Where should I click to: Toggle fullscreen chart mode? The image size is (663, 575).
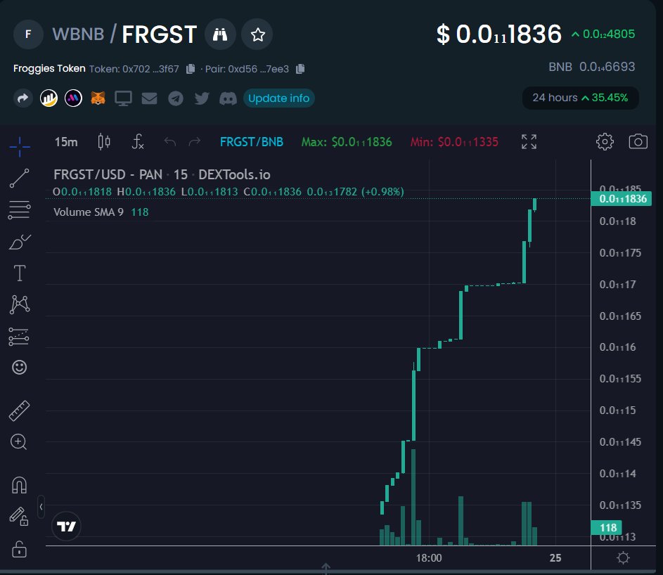pyautogui.click(x=529, y=141)
